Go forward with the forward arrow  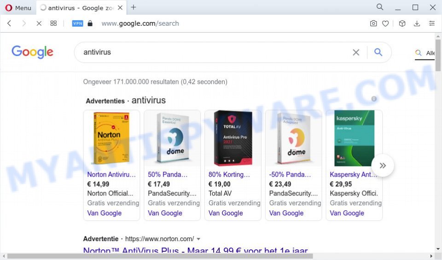click(24, 23)
